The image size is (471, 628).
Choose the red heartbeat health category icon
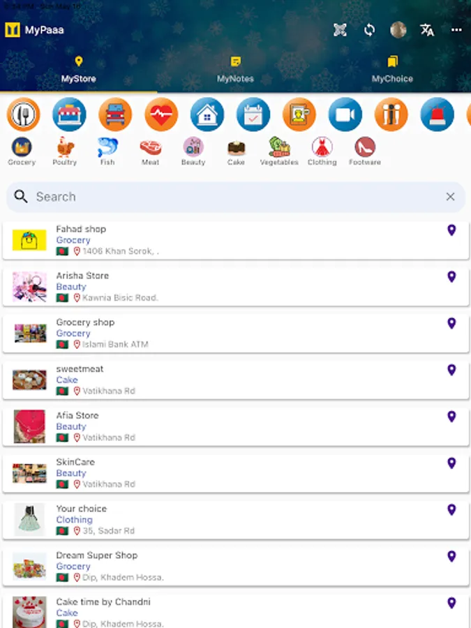tap(161, 114)
